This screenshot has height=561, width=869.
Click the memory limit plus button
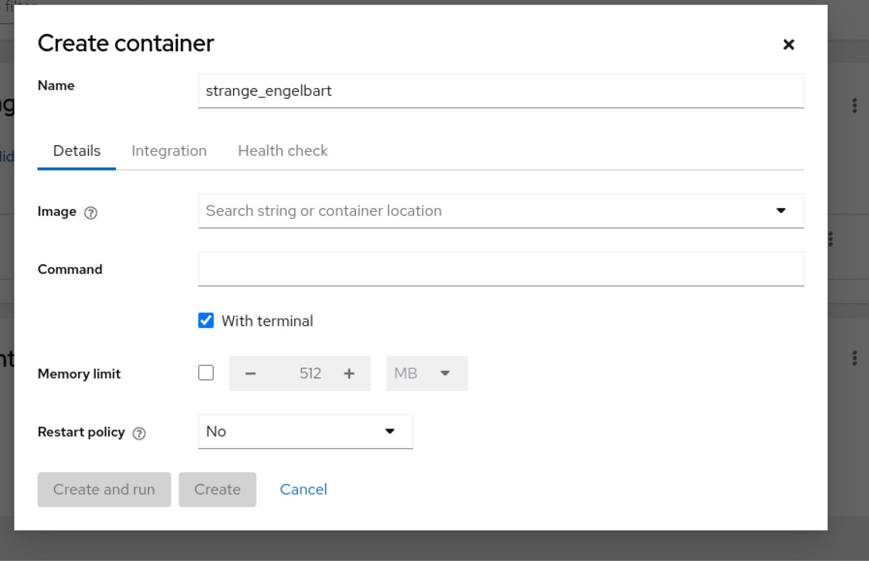point(349,374)
